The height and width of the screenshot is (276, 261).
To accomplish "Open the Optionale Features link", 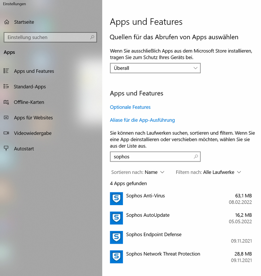I will click(130, 107).
